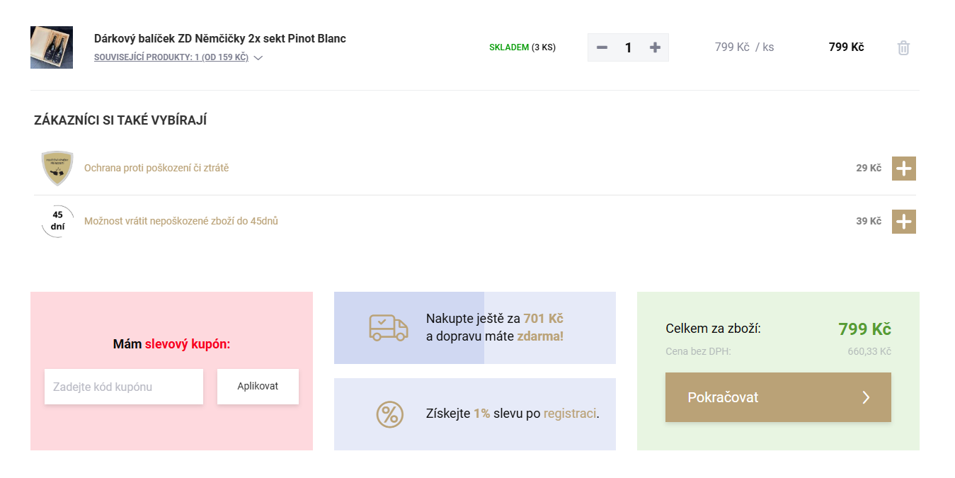Image resolution: width=955 pixels, height=478 pixels.
Task: Follow the registraci link
Action: tap(570, 414)
